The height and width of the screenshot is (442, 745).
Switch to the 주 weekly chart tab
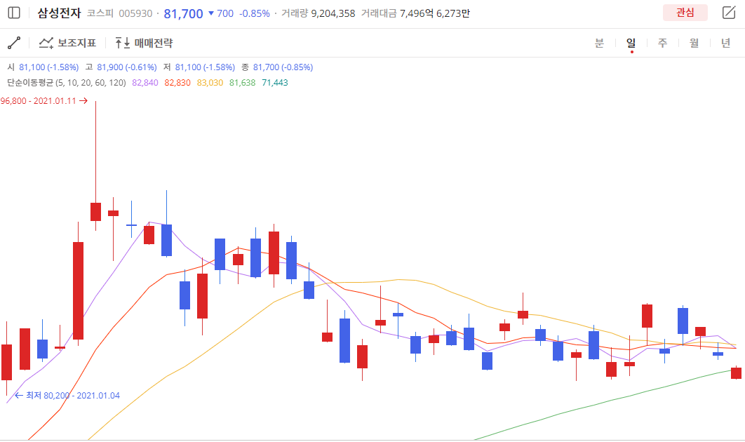(662, 43)
